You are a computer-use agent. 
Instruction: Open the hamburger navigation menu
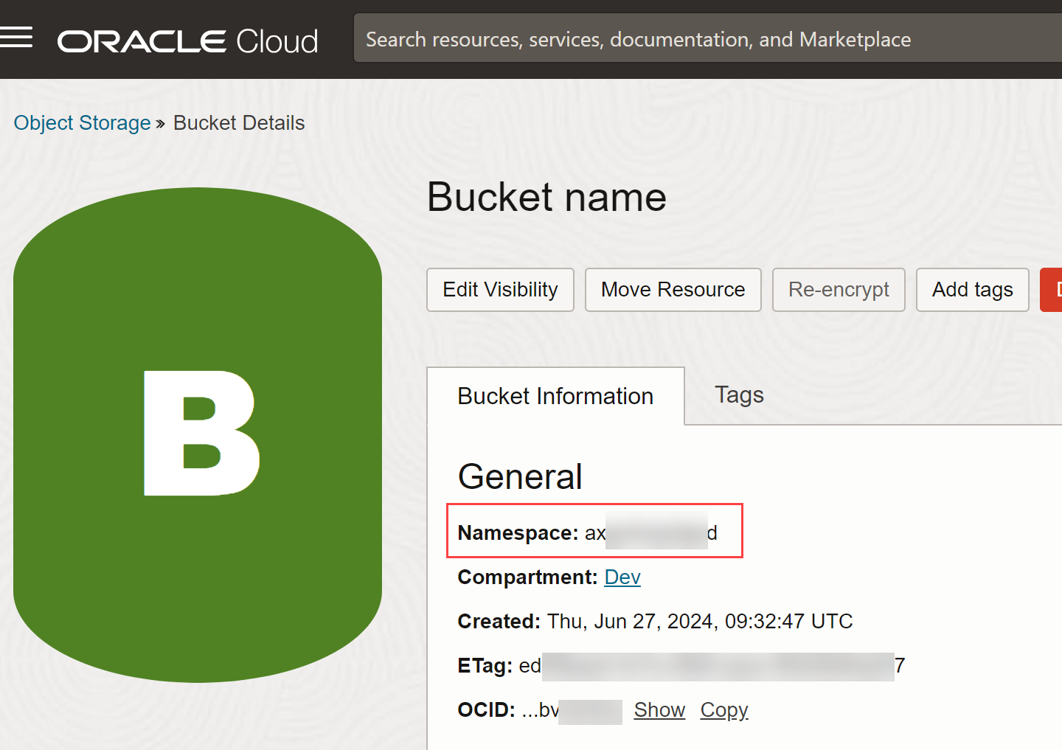[16, 37]
